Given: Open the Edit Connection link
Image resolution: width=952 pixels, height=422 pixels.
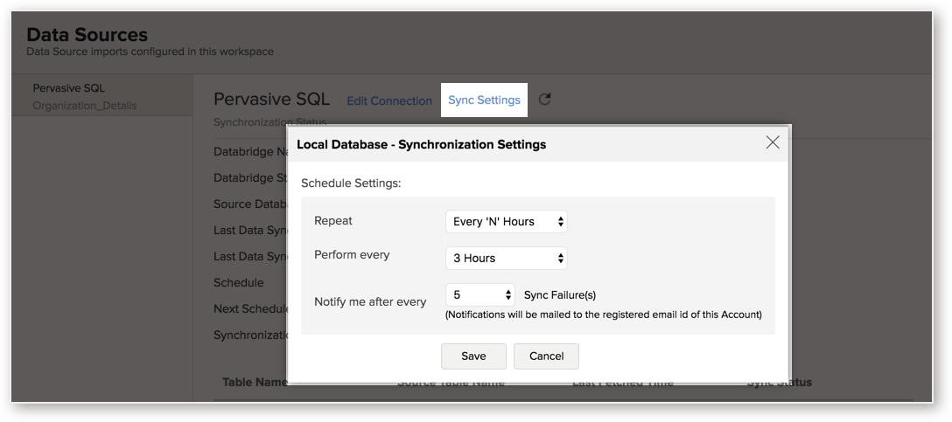Looking at the screenshot, I should (x=389, y=100).
